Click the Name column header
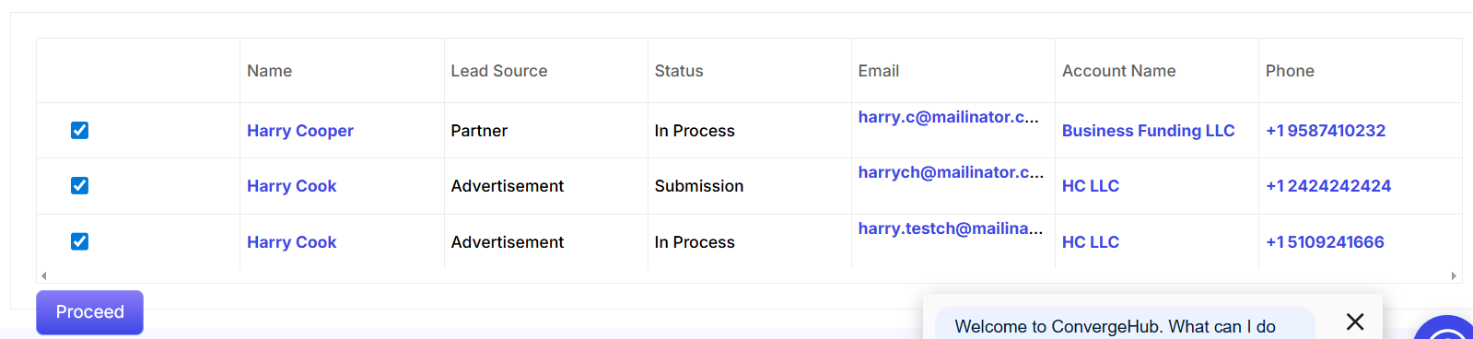 269,71
